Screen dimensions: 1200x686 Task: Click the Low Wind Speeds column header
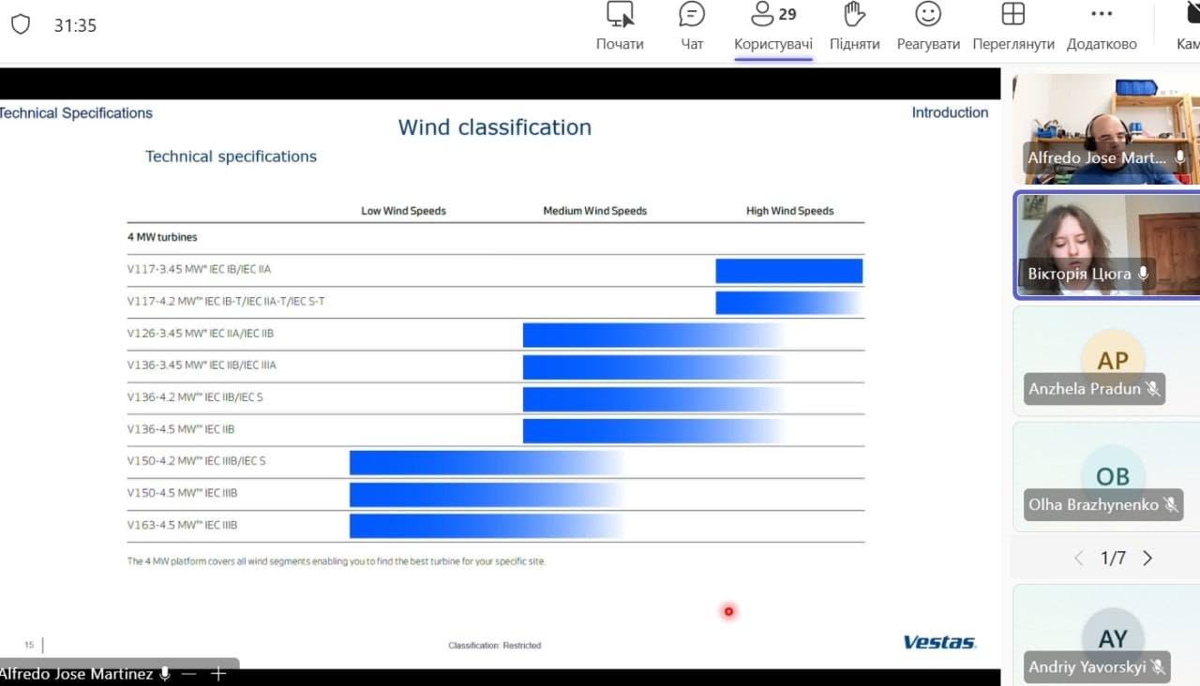[403, 211]
